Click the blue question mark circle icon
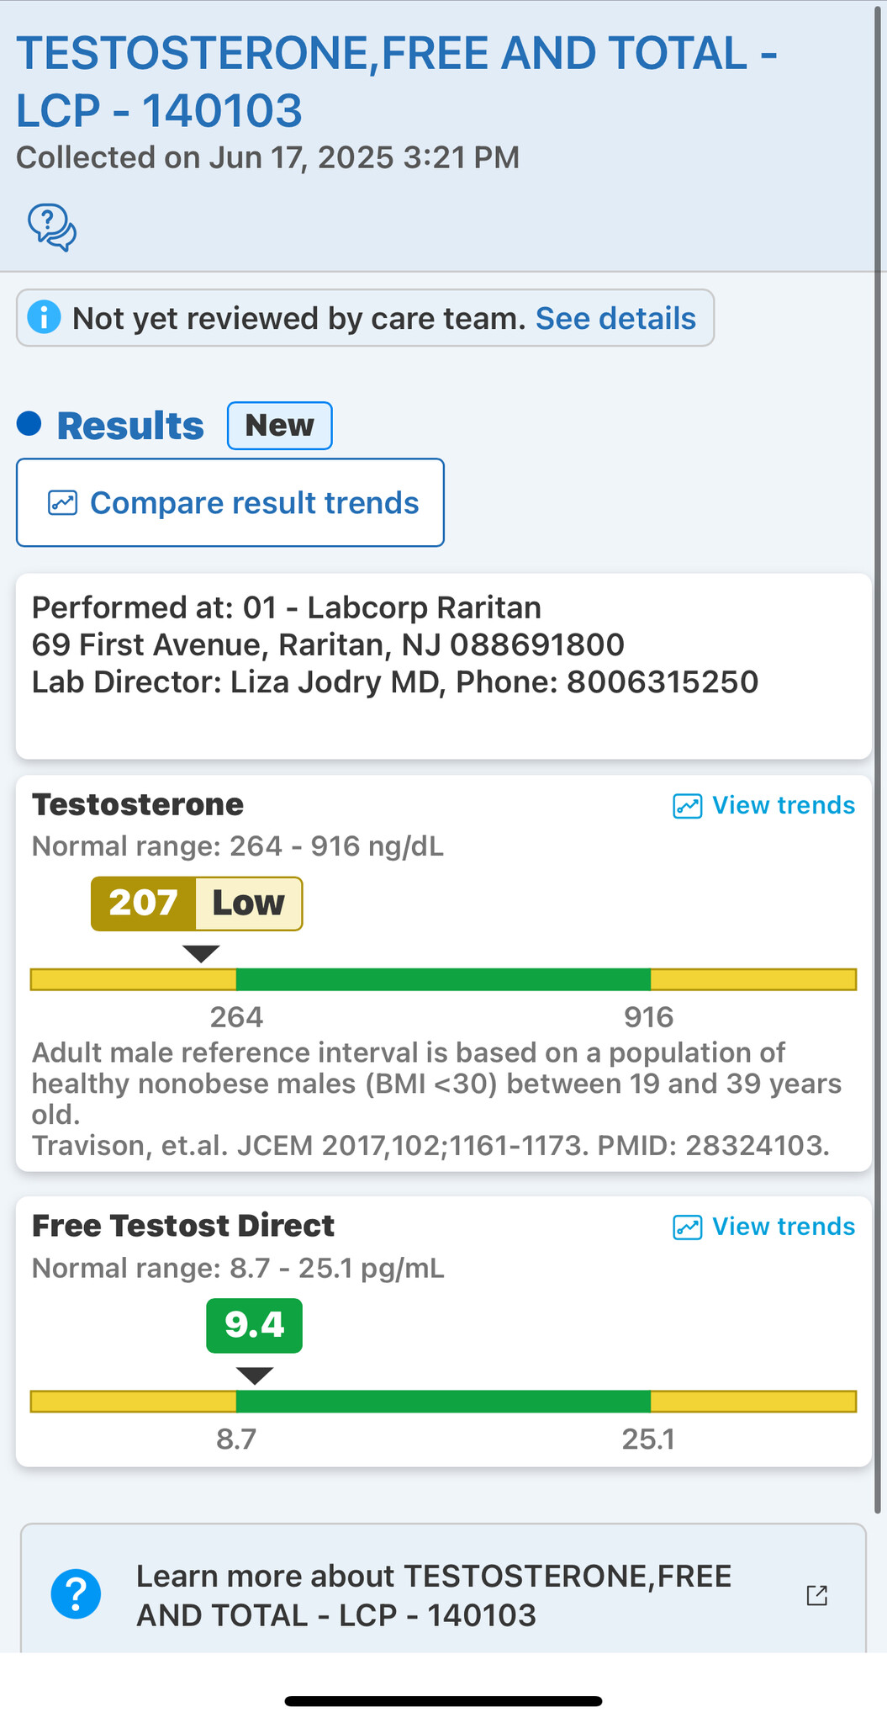This screenshot has width=887, height=1723. click(76, 1594)
